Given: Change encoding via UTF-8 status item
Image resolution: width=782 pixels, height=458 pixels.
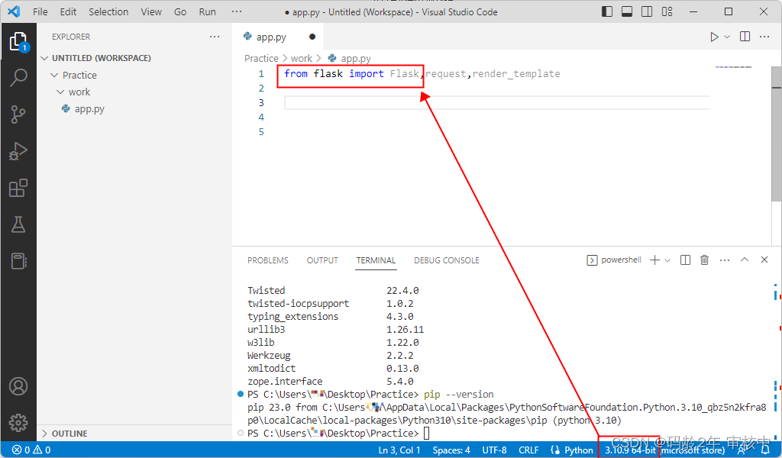Looking at the screenshot, I should point(494,450).
